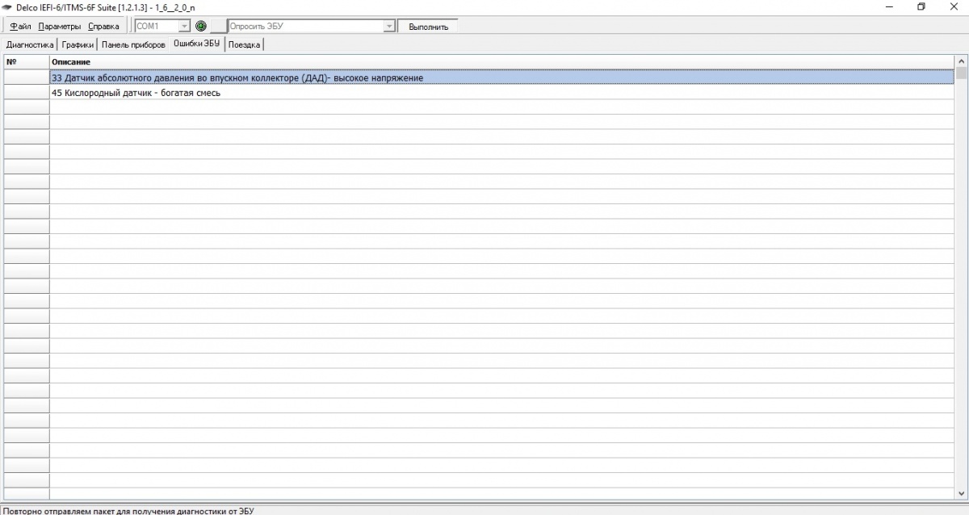Viewport: 969px width, 515px height.
Task: Expand the Опросить ЭБУ command dropdown
Action: (x=389, y=26)
